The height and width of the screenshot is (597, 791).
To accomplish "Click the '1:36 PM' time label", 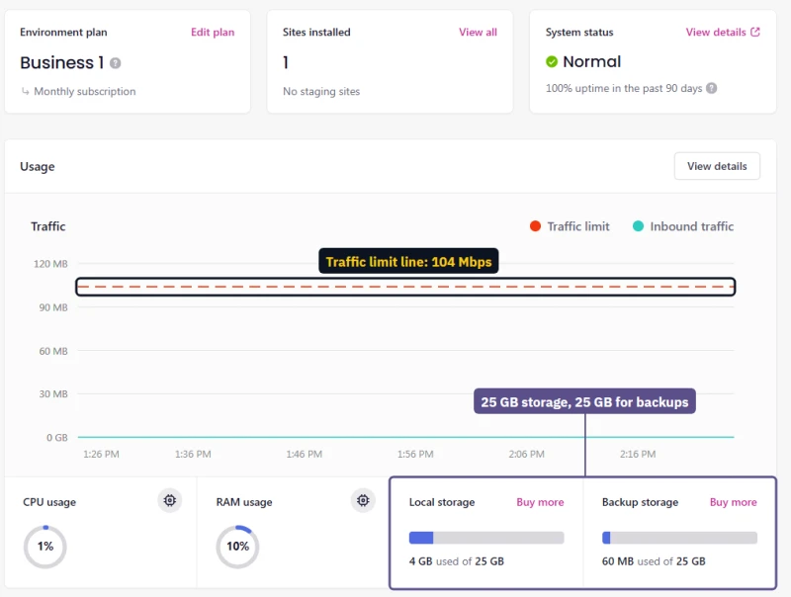I will [193, 454].
